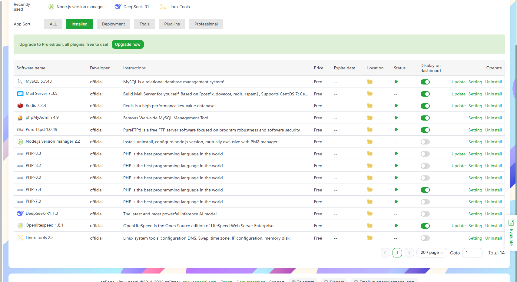Viewport: 517px width, 282px height.
Task: Click the PHP-8.3 status play icon
Action: (x=396, y=154)
